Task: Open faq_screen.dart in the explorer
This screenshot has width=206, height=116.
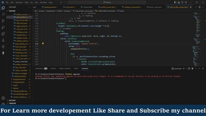Action: tap(22, 20)
